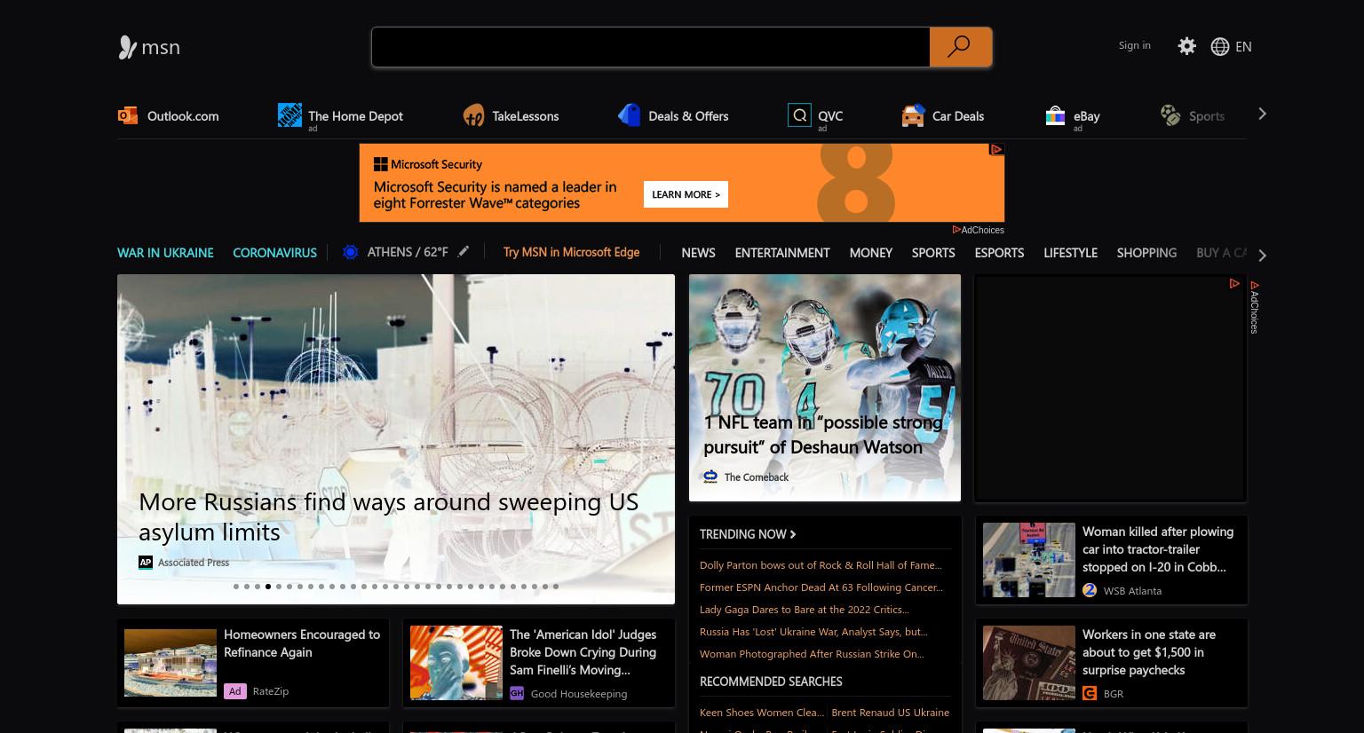This screenshot has height=733, width=1364.
Task: Click the TakeLessons icon
Action: click(473, 115)
